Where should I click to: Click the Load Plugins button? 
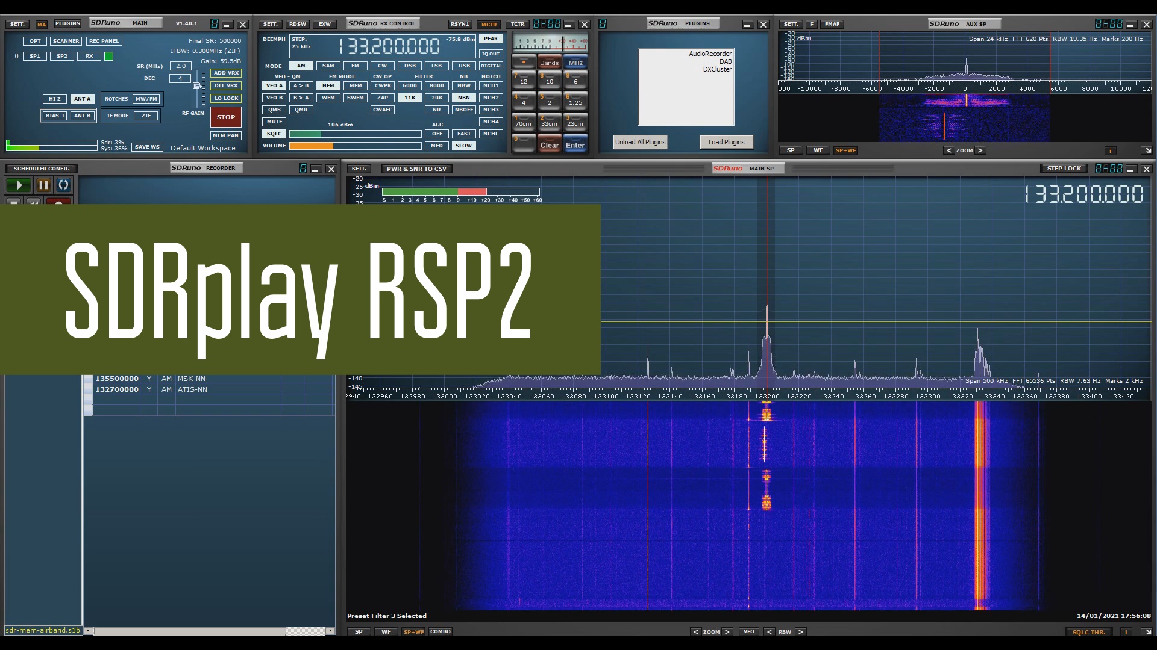coord(726,142)
